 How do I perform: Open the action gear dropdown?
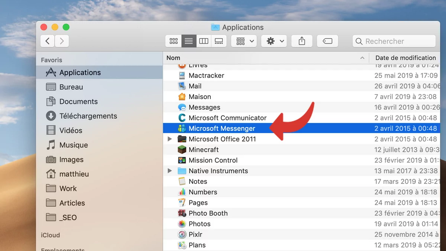(x=274, y=41)
